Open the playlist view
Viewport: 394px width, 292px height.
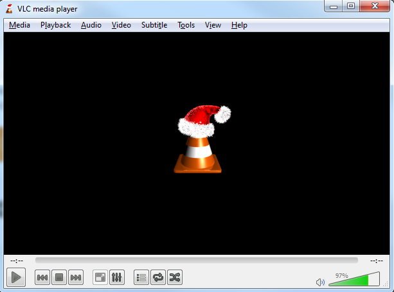tap(141, 277)
